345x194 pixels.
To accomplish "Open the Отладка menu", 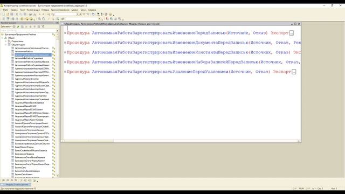I will [x=45, y=10].
